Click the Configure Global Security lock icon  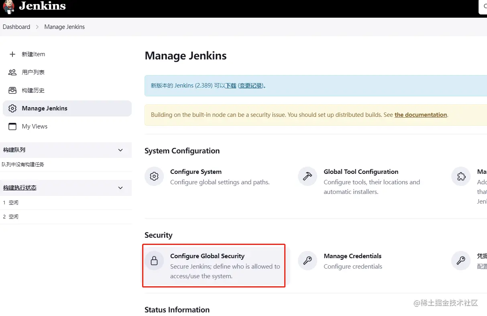[x=154, y=261]
